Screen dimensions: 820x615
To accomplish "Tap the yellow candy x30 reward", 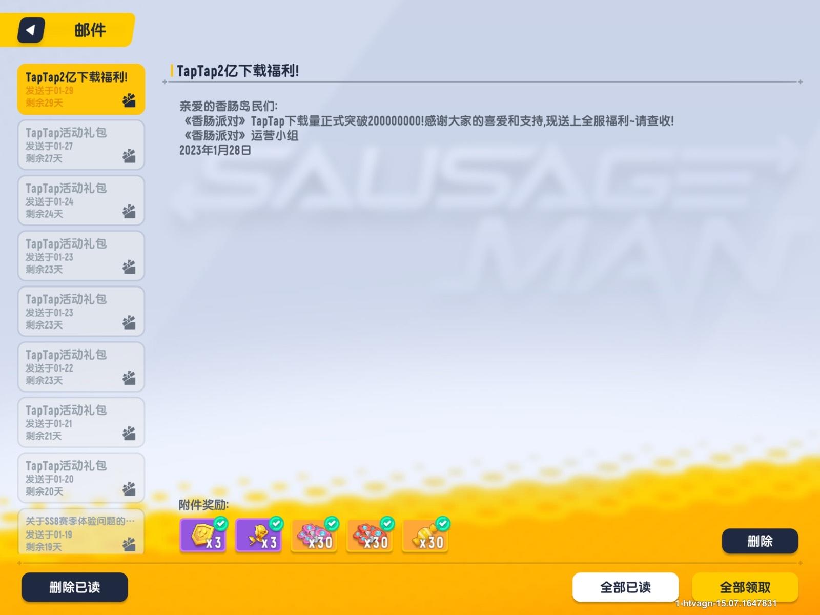I will 425,535.
